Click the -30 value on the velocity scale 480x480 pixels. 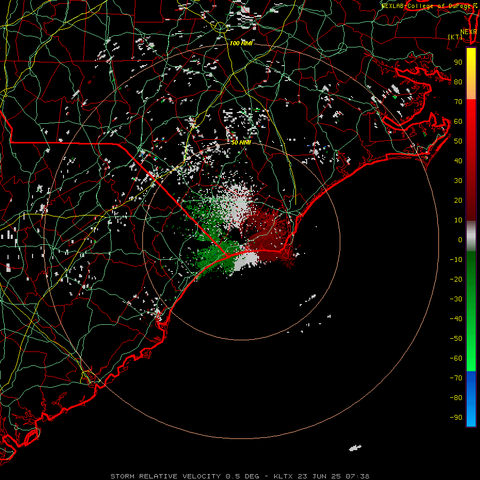tap(456, 299)
